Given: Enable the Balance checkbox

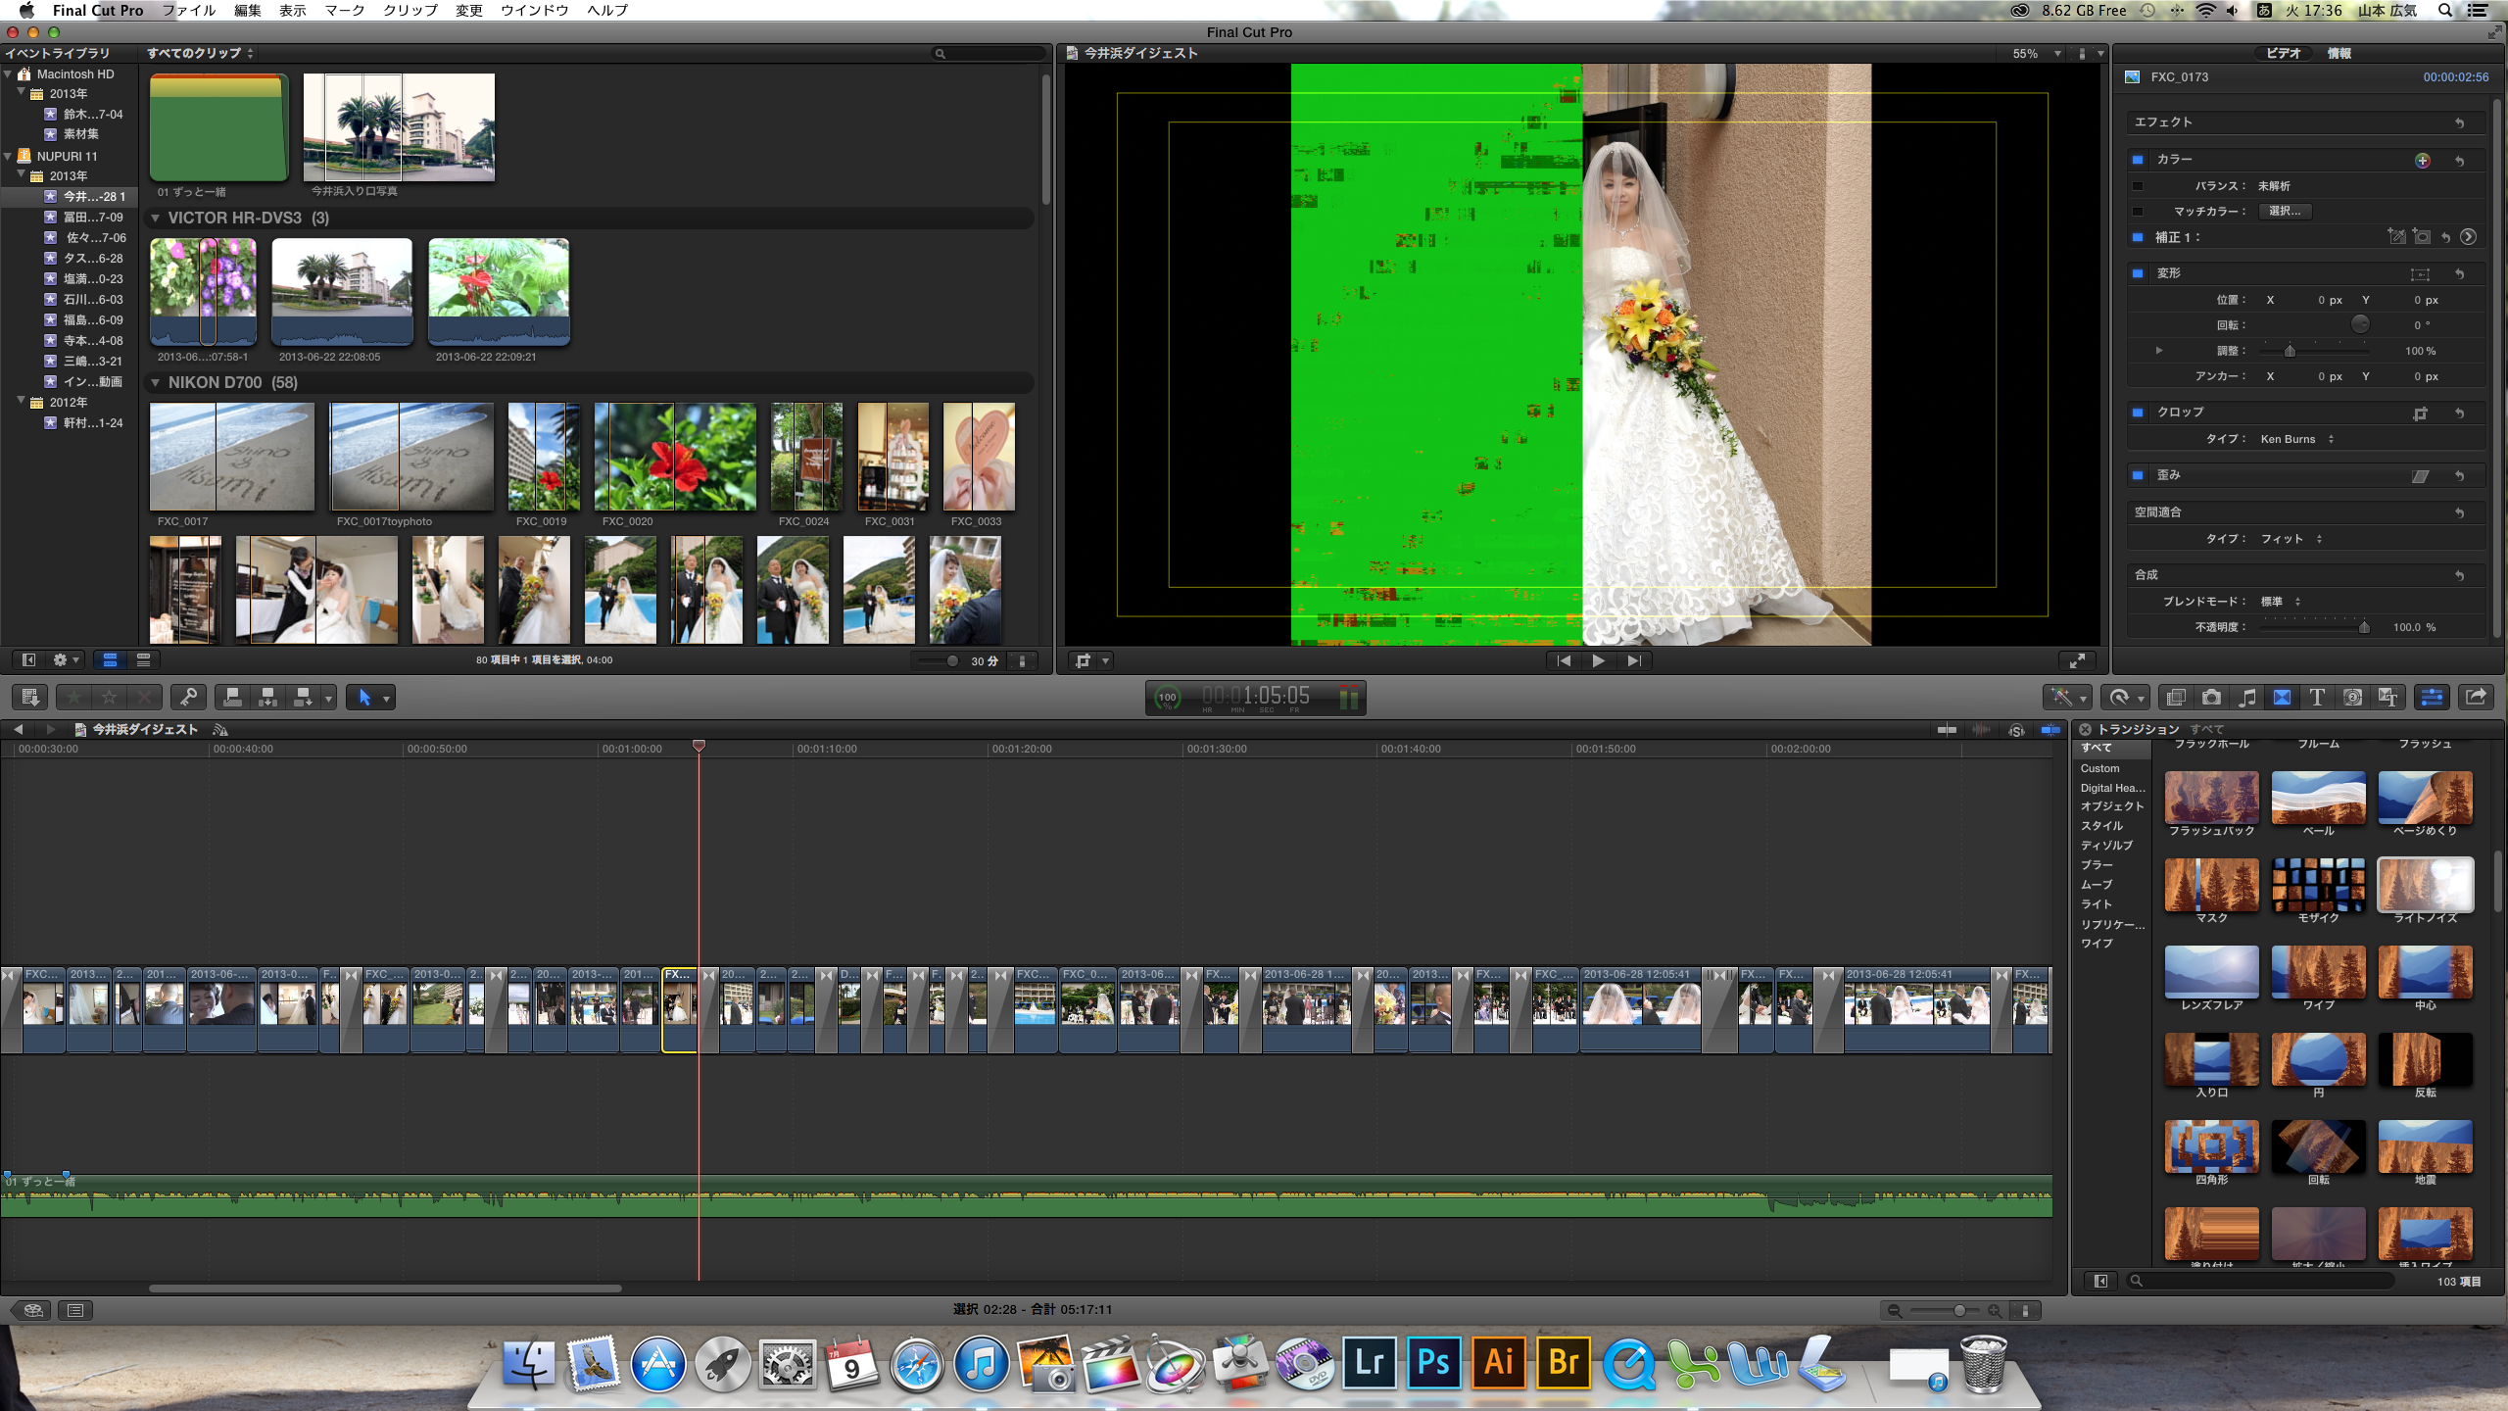Looking at the screenshot, I should tap(2138, 186).
